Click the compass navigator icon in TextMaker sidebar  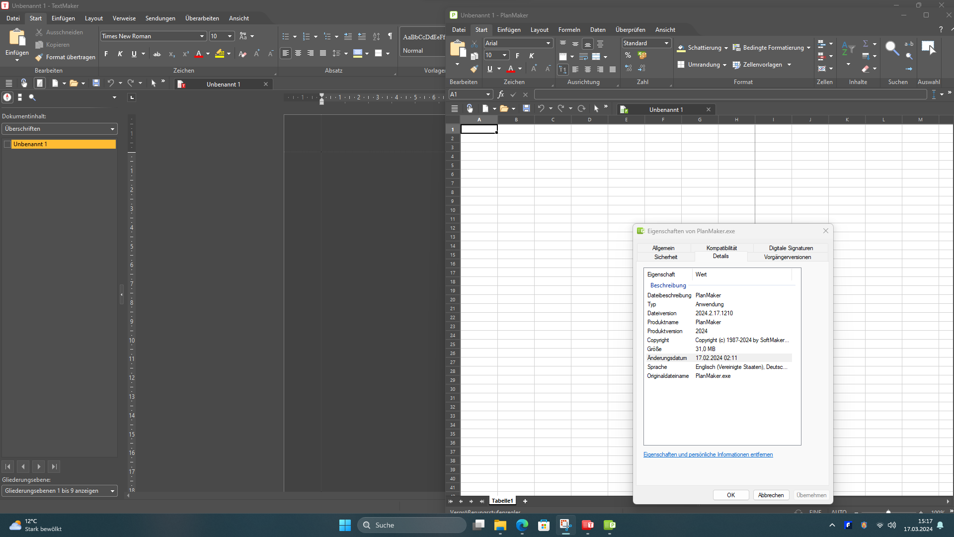click(7, 97)
